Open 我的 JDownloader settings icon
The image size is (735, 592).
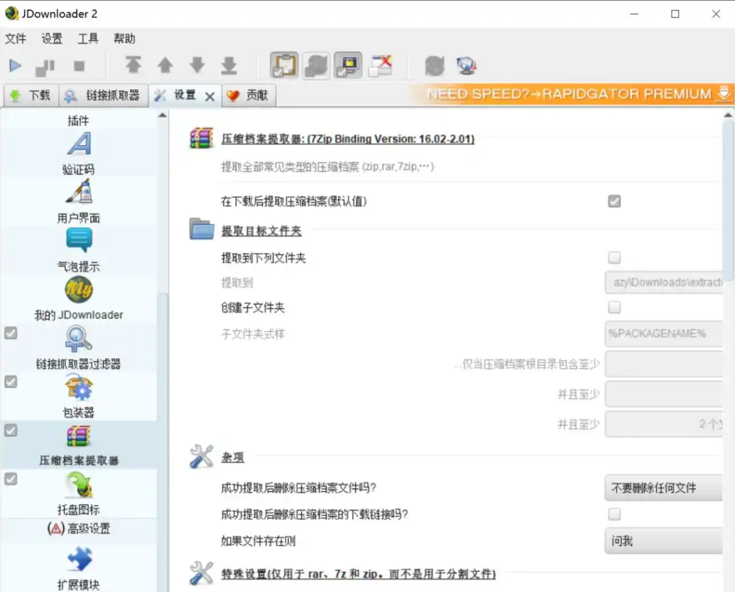[x=79, y=289]
